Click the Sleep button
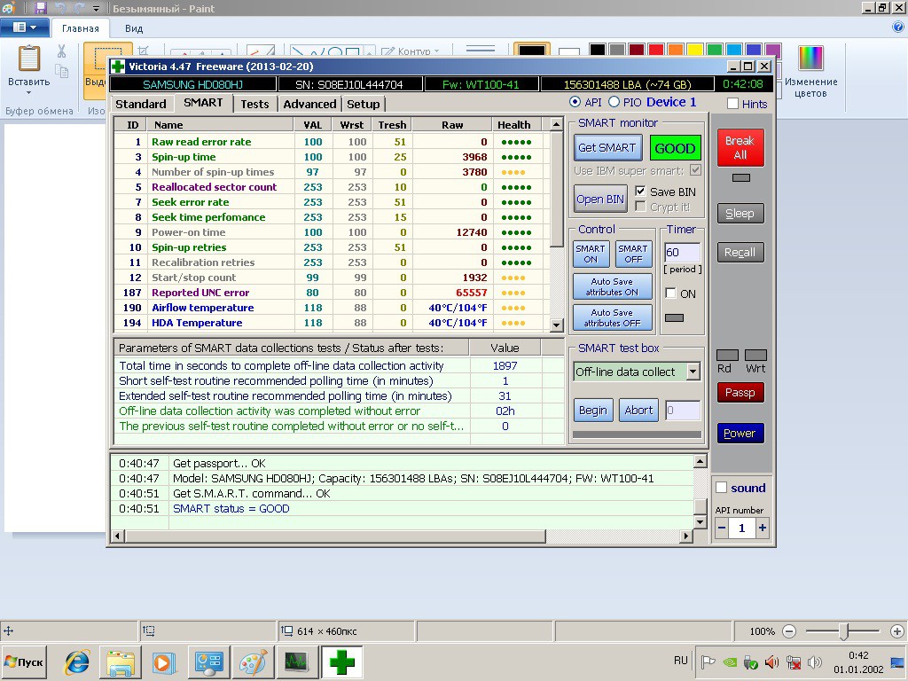 [740, 213]
